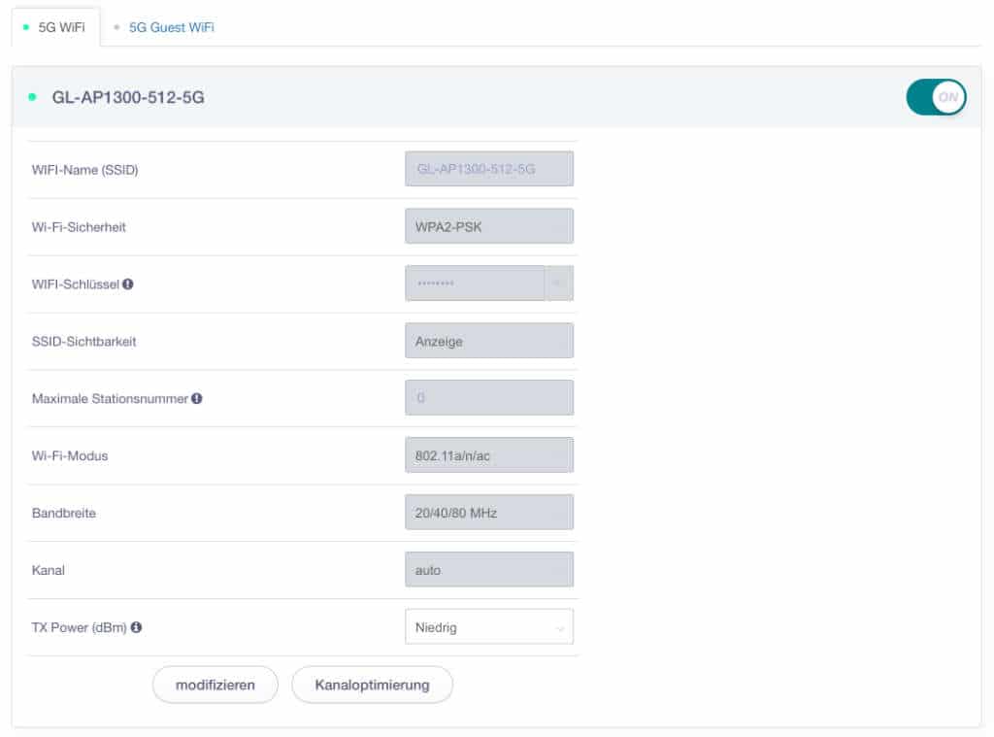Viewport: 994px width, 737px height.
Task: Click the WIFI-Schlüssel password field
Action: [475, 283]
